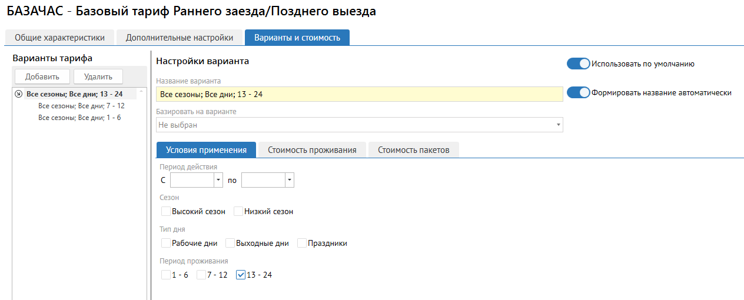The image size is (744, 300).
Task: Go to the 'Стоимость проживания' tab
Action: 312,150
